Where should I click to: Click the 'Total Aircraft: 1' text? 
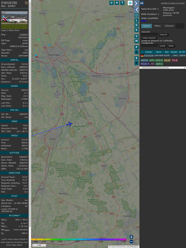[x=150, y=9]
